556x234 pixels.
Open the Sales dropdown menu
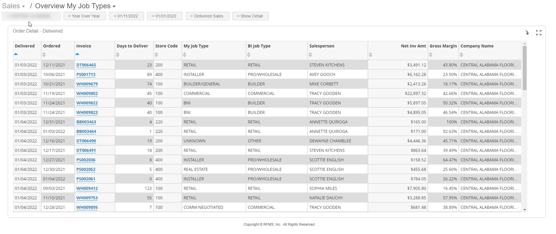13,6
